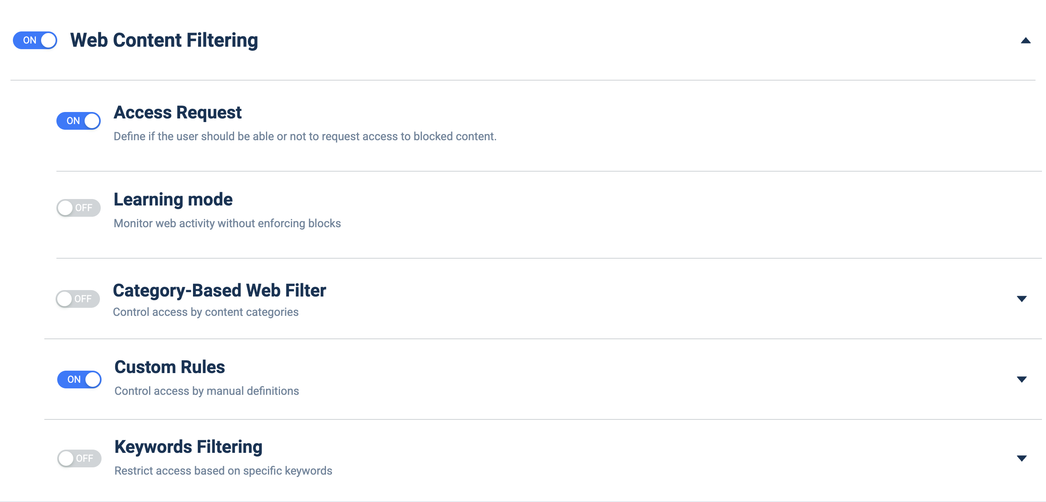The image size is (1046, 502).
Task: Click 'Control access by manual definitions' description
Action: 207,391
